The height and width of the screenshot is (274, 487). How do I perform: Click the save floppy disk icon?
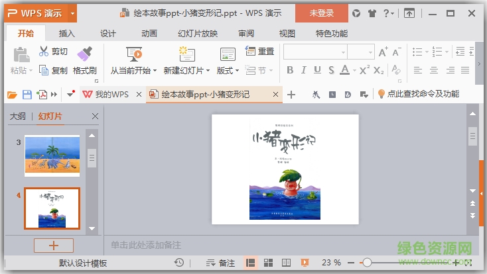coord(27,95)
